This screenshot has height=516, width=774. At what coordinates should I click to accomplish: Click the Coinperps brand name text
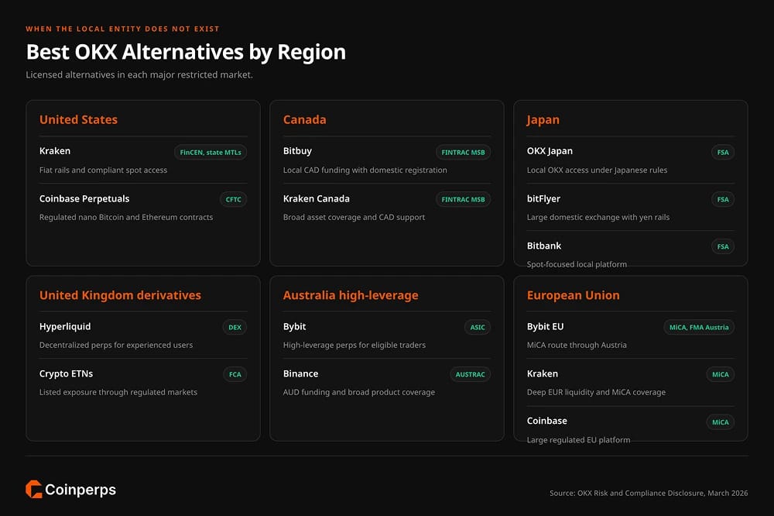(x=80, y=490)
